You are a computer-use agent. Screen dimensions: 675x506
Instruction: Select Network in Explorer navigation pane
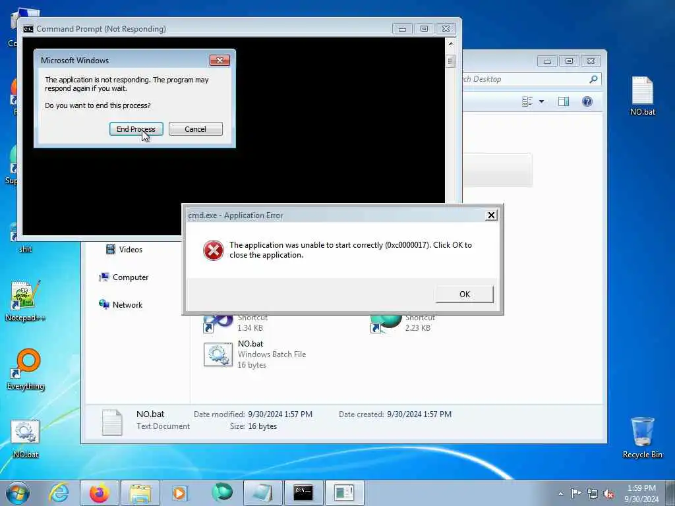(x=121, y=304)
